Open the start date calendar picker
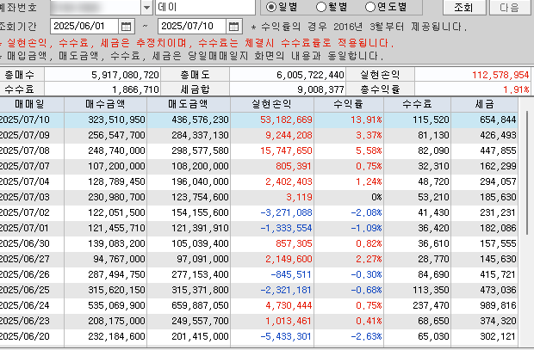This screenshot has height=350, width=534. pyautogui.click(x=126, y=27)
